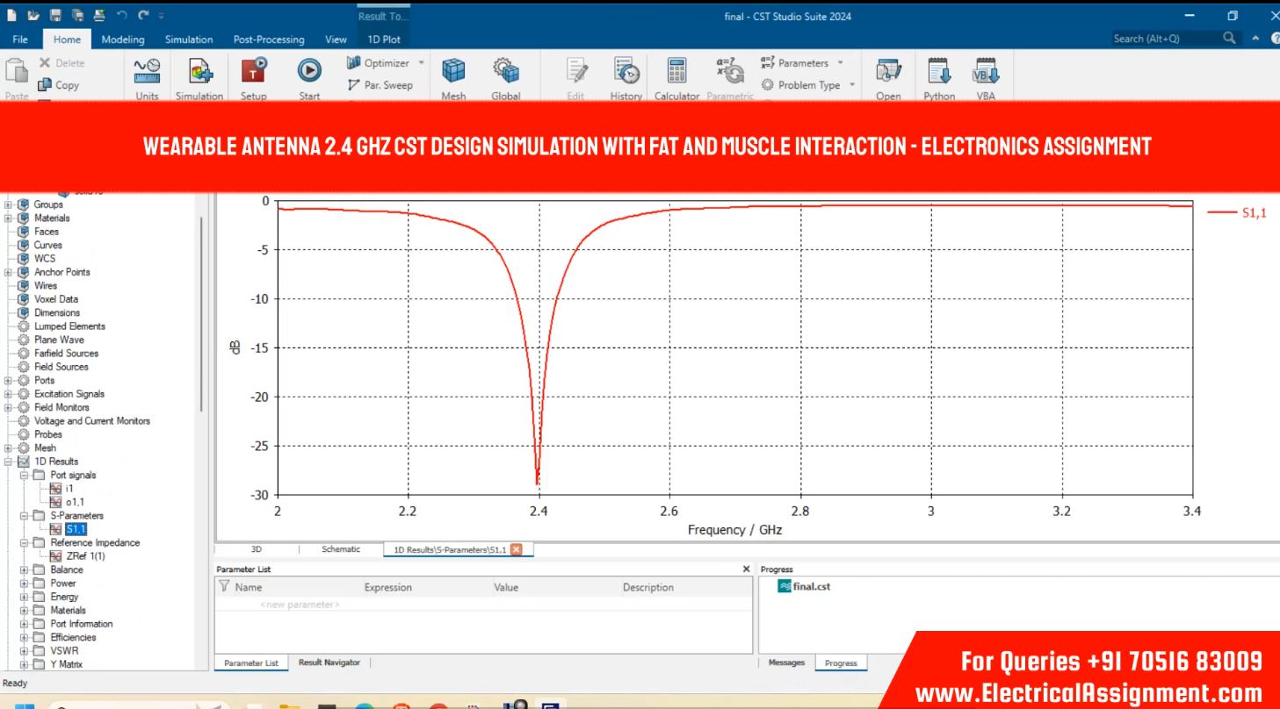Viewport: 1280px width, 709px height.
Task: Collapse the S-Parameters tree folder
Action: point(25,516)
